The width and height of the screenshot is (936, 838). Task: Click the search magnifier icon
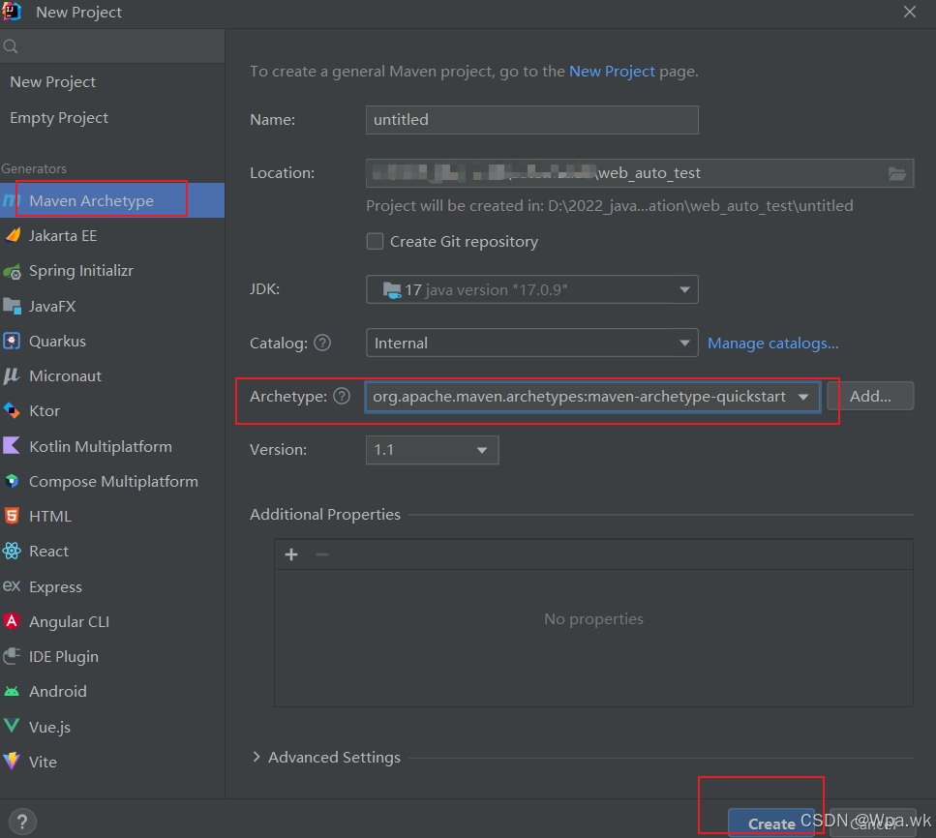[11, 45]
